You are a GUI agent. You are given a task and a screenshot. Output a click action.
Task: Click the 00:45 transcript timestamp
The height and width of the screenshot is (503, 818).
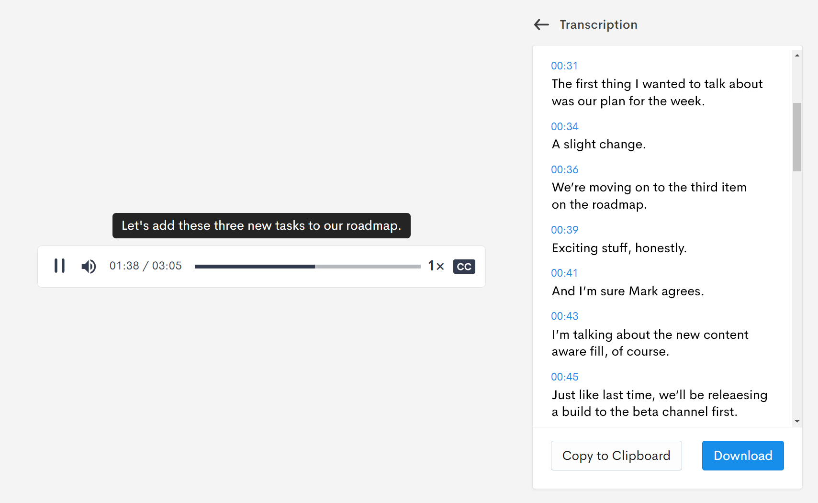565,377
